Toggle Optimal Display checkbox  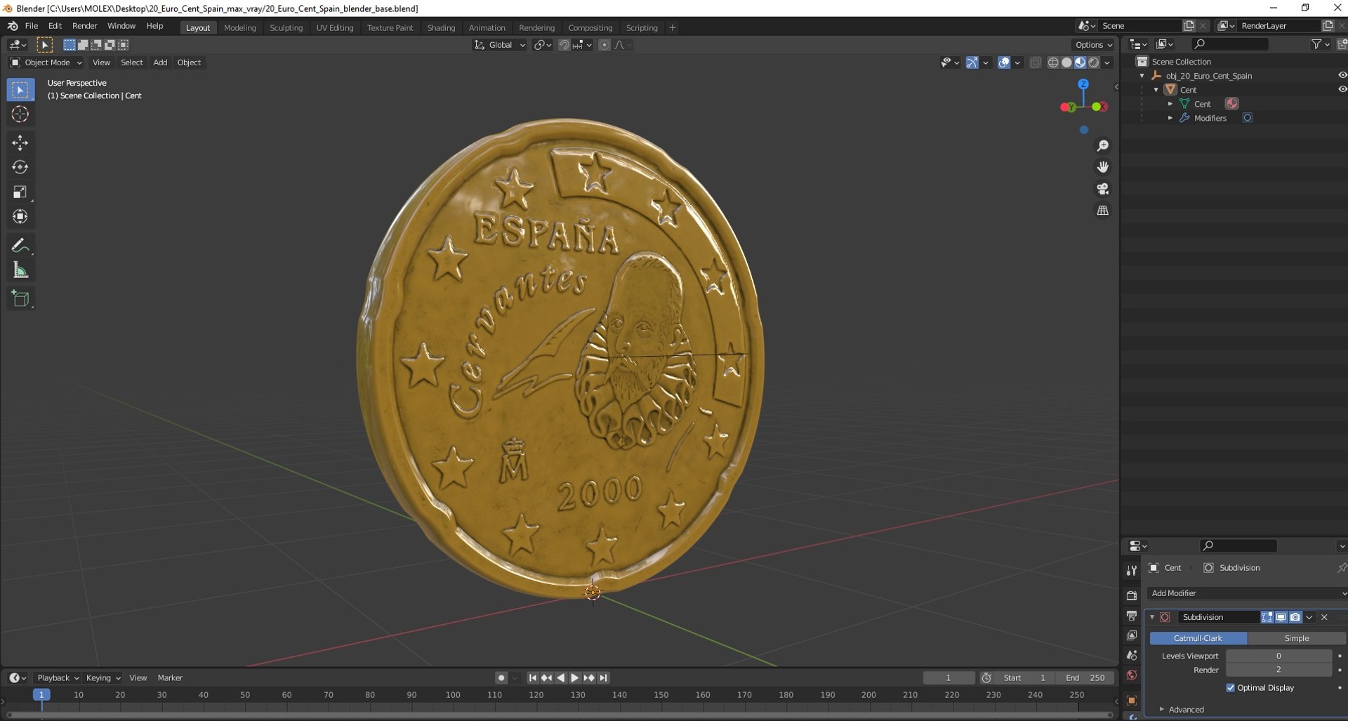tap(1230, 688)
